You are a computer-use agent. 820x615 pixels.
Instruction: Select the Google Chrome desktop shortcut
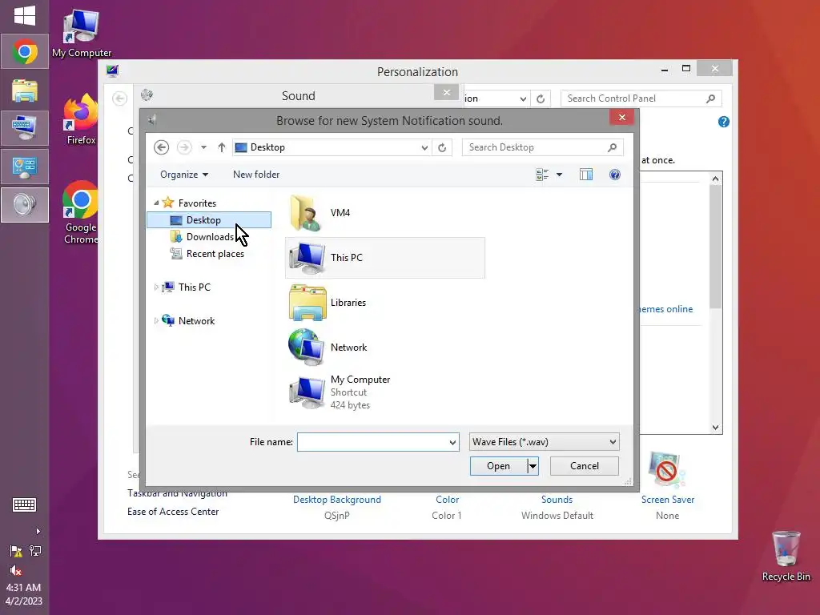coord(81,211)
